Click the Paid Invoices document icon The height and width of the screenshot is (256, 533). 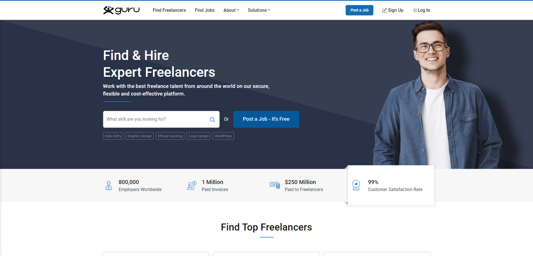coord(192,185)
